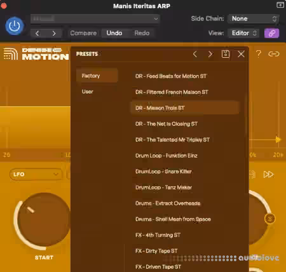Click the fast-forward double arrow icon
Viewport: 286px width, 272px height.
coord(268,174)
